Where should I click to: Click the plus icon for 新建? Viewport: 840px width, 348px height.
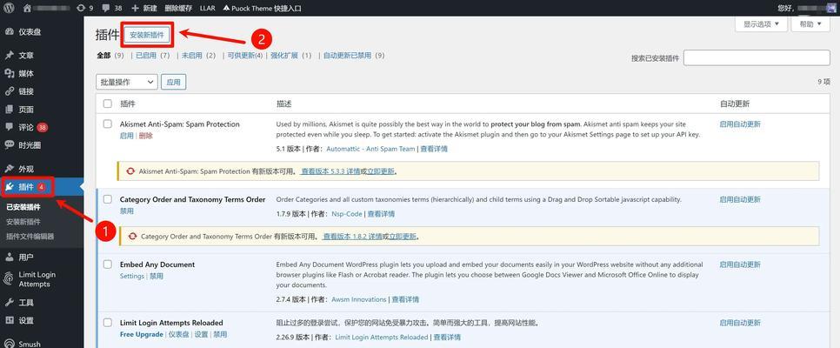135,8
